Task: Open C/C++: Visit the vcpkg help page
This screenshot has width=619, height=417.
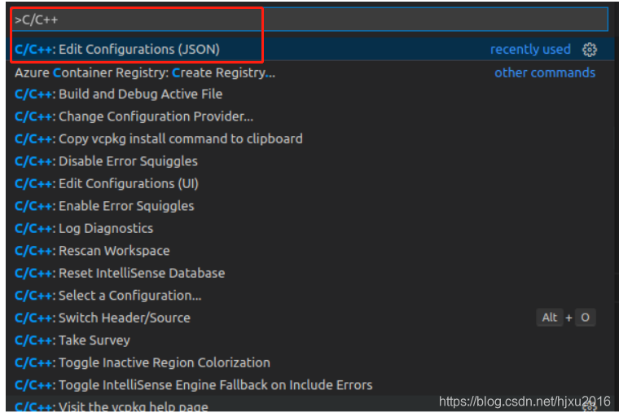Action: coord(309,405)
